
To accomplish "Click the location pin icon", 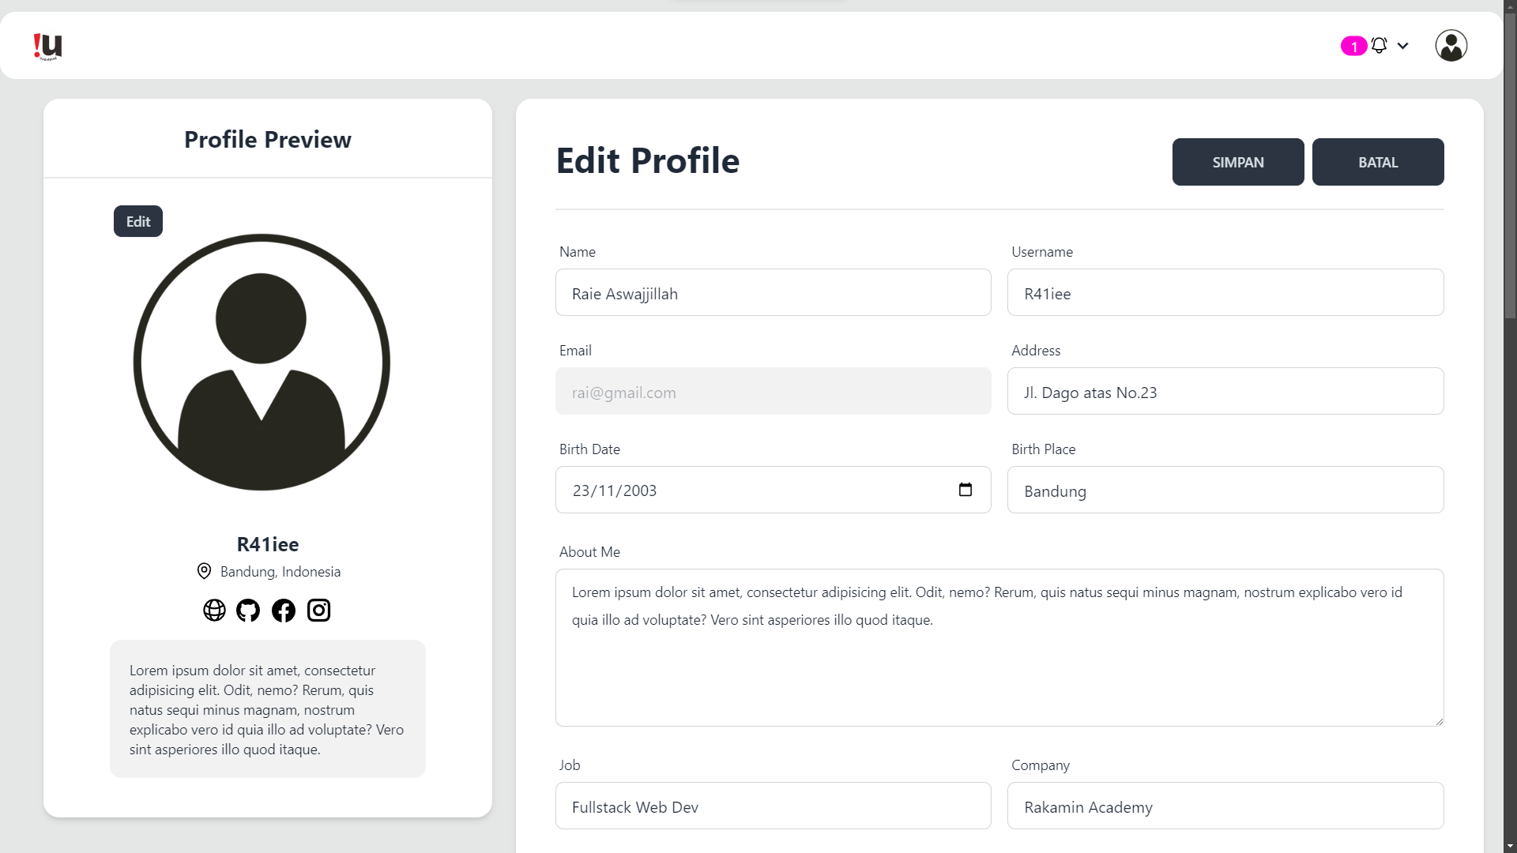I will pyautogui.click(x=204, y=571).
